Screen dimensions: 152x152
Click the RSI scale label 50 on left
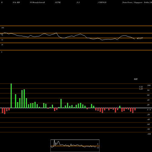2,40
